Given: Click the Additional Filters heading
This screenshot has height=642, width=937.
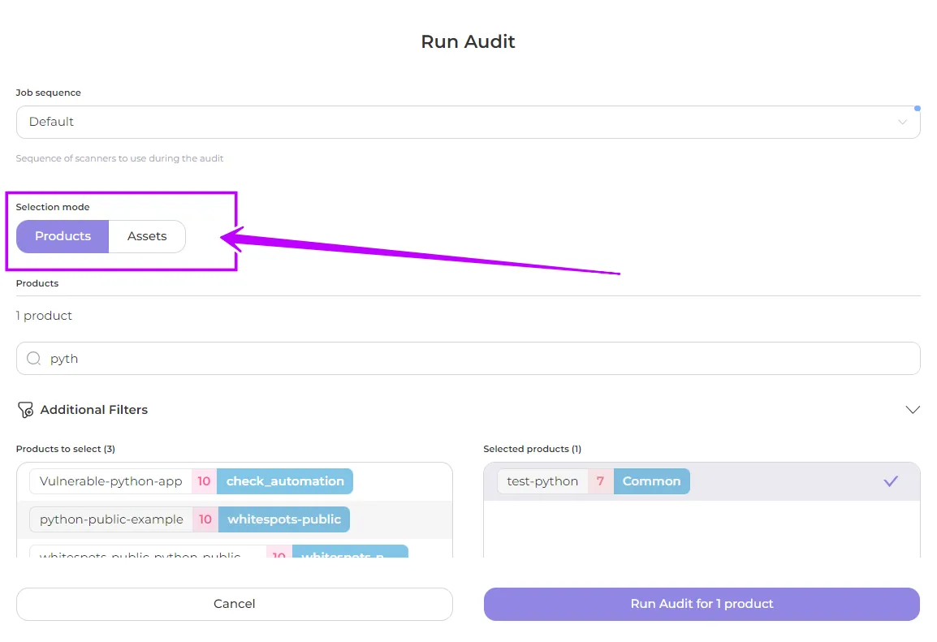Looking at the screenshot, I should click(94, 410).
